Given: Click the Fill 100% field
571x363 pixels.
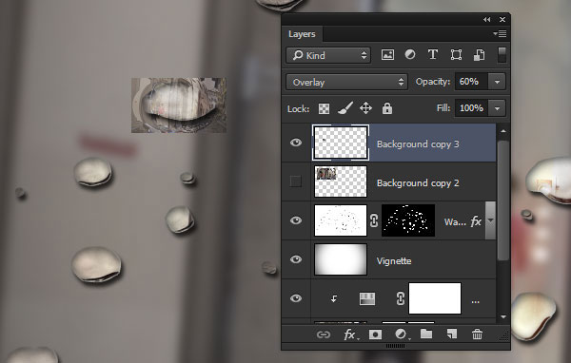Looking at the screenshot, I should click(472, 108).
